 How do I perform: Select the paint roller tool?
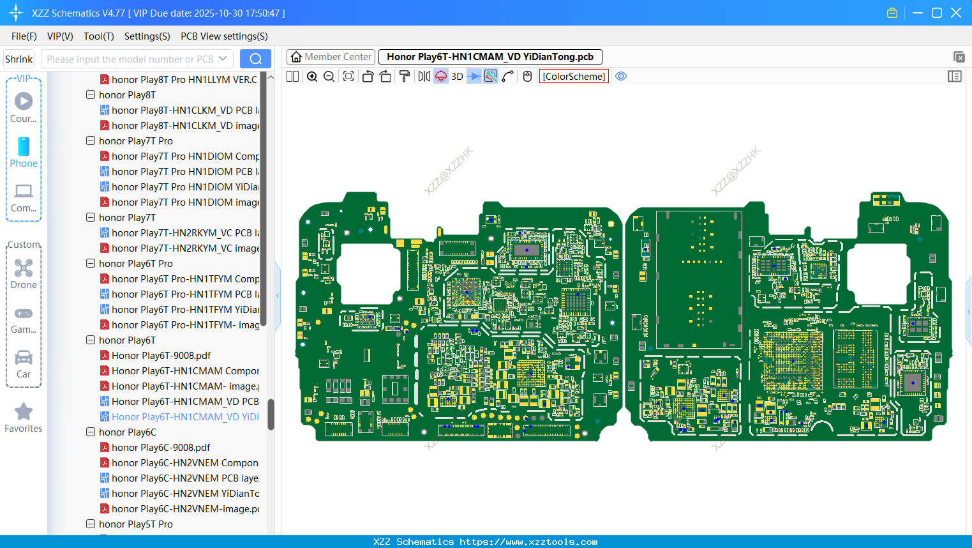pyautogui.click(x=405, y=77)
